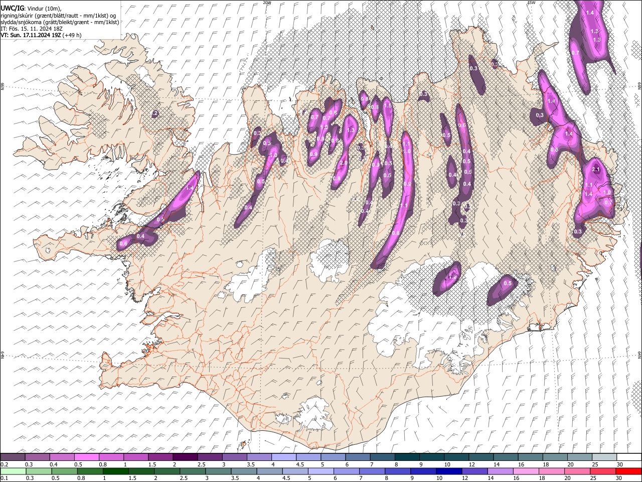This screenshot has width=642, height=482.
Task: Click the slate blue swatch labeled 6 in the upper legend row
Action: (x=358, y=457)
